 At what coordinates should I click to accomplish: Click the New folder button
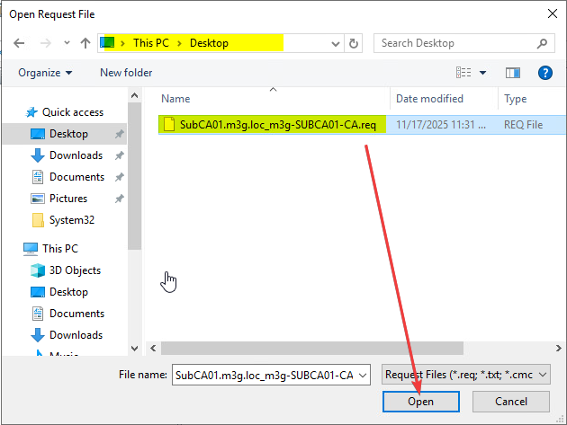126,73
